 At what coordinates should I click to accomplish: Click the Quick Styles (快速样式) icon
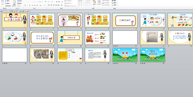[99, 2]
